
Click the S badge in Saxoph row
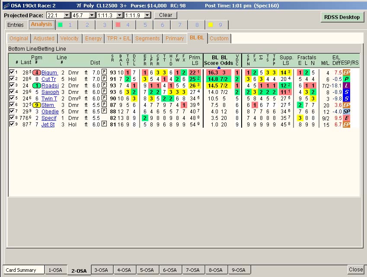pyautogui.click(x=346, y=92)
